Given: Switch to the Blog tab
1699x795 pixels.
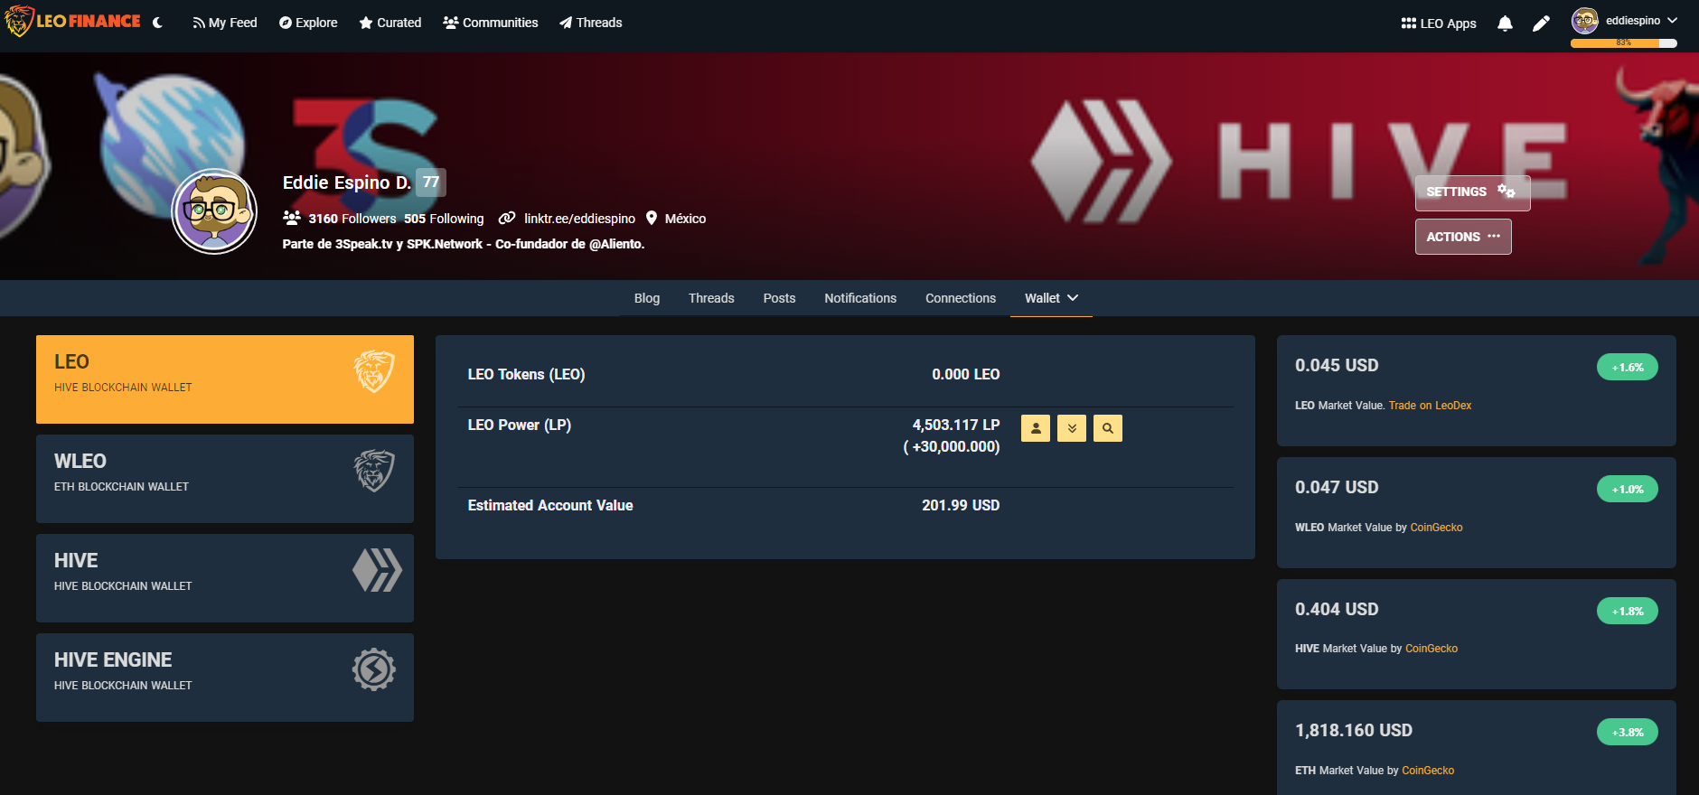Looking at the screenshot, I should click(647, 298).
